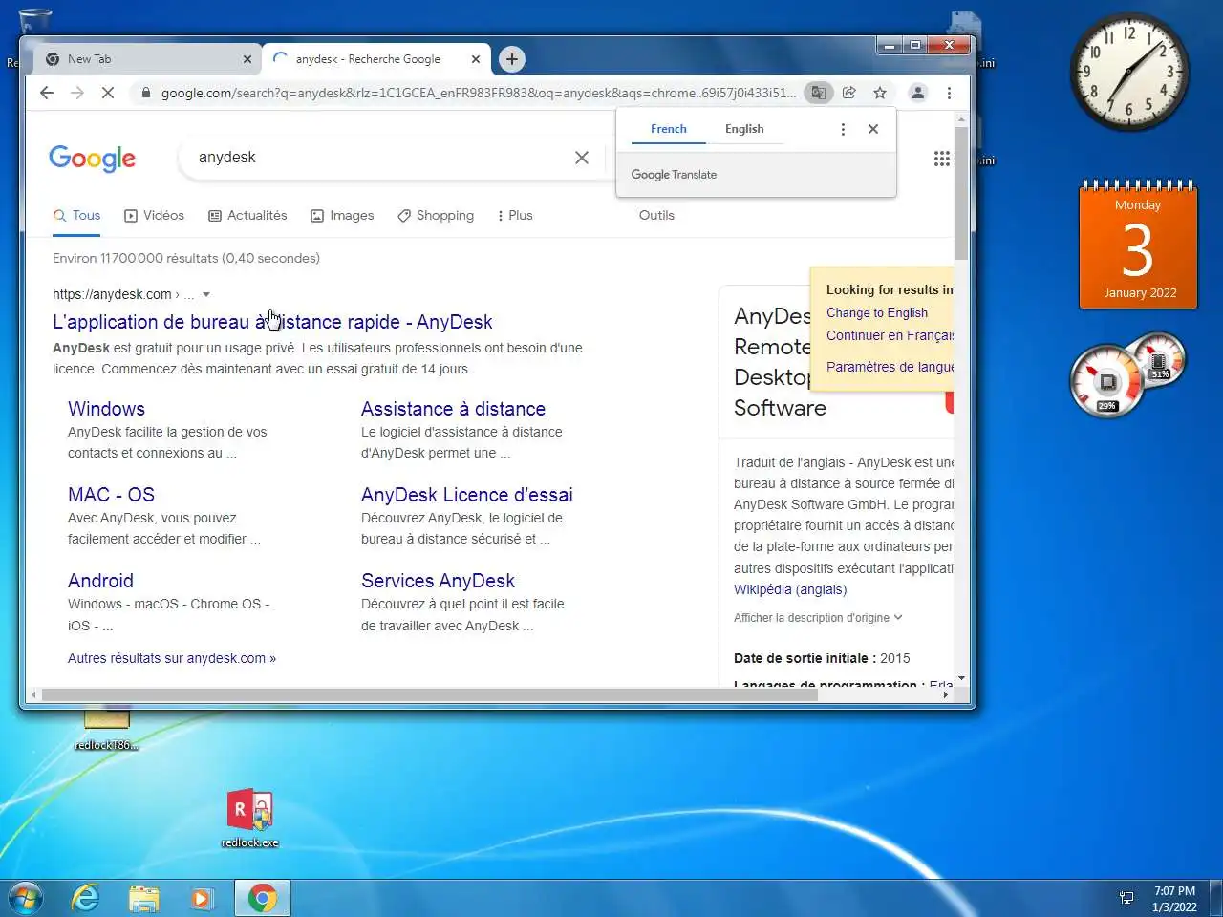1223x917 pixels.
Task: Open Autres résultats sur anydesk.com link
Action: [172, 658]
